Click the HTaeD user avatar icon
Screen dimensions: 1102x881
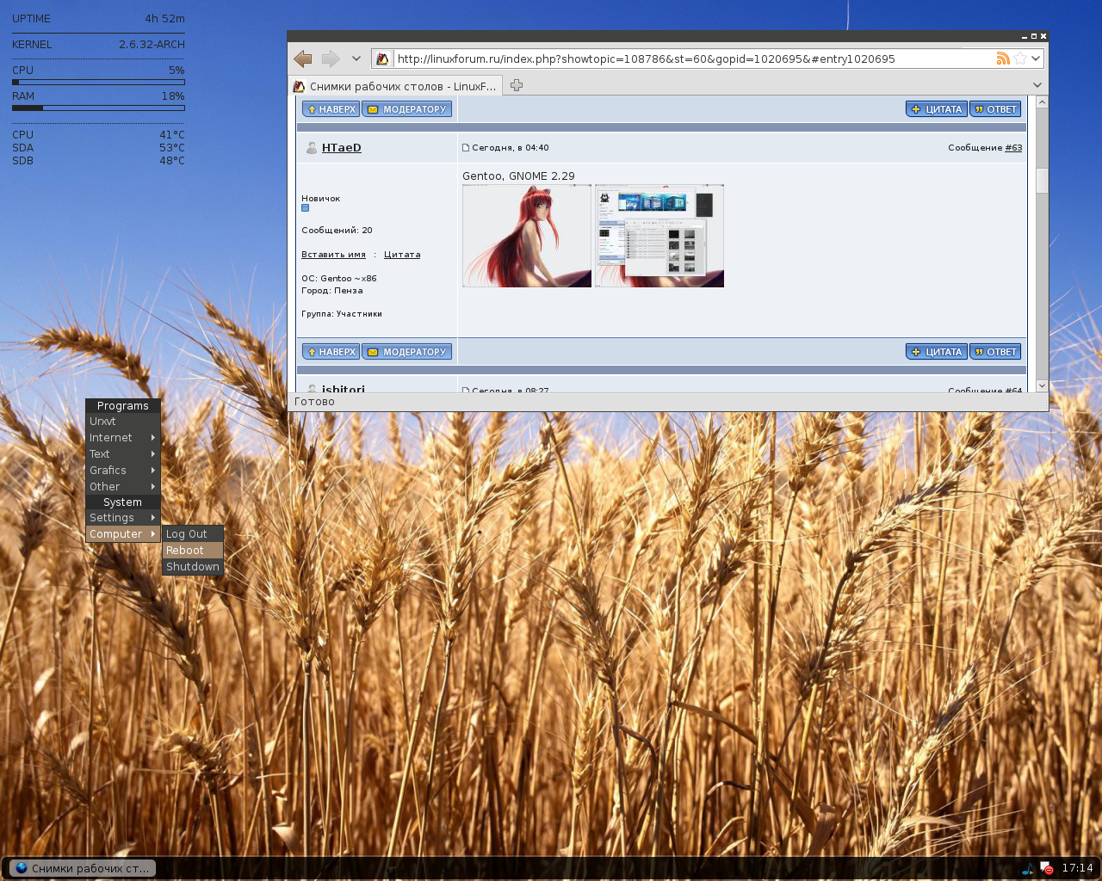tap(312, 148)
